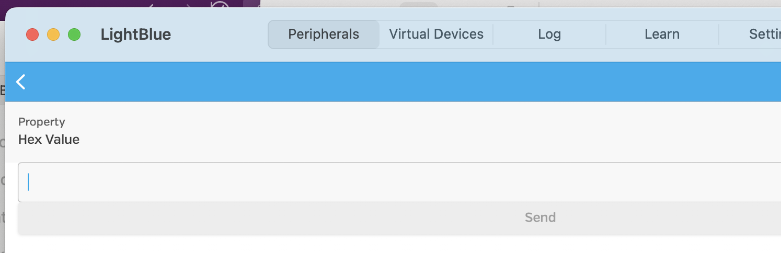Minimize the LightBlue window
Viewport: 781px width, 253px height.
tap(53, 35)
